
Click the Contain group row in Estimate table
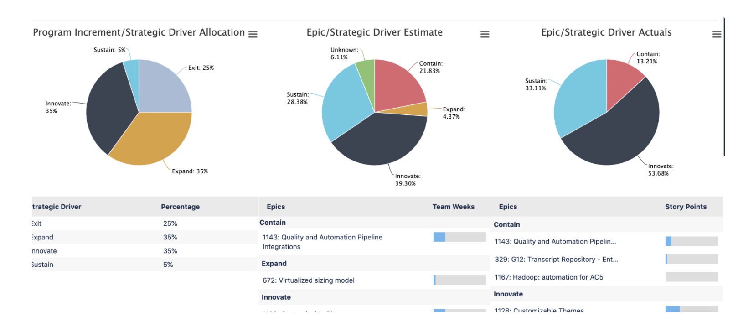pyautogui.click(x=374, y=223)
